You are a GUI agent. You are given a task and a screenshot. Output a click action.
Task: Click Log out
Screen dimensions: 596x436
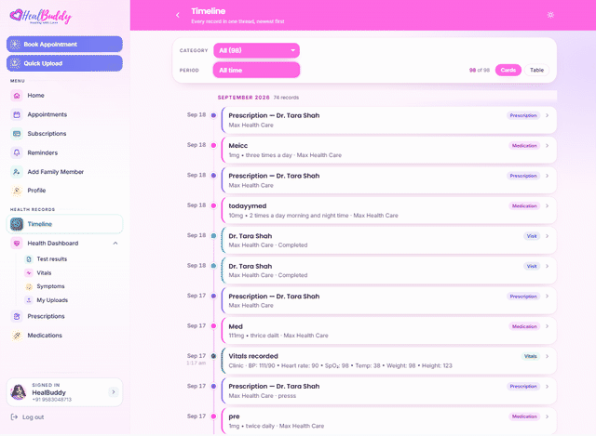click(27, 417)
